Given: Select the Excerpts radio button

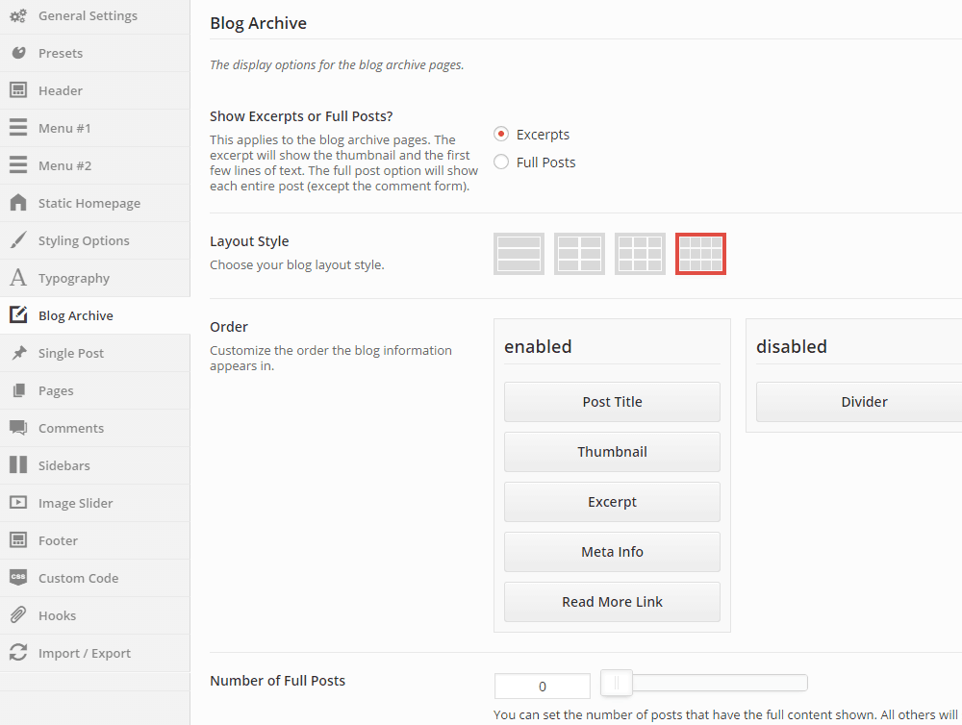Looking at the screenshot, I should [x=500, y=135].
